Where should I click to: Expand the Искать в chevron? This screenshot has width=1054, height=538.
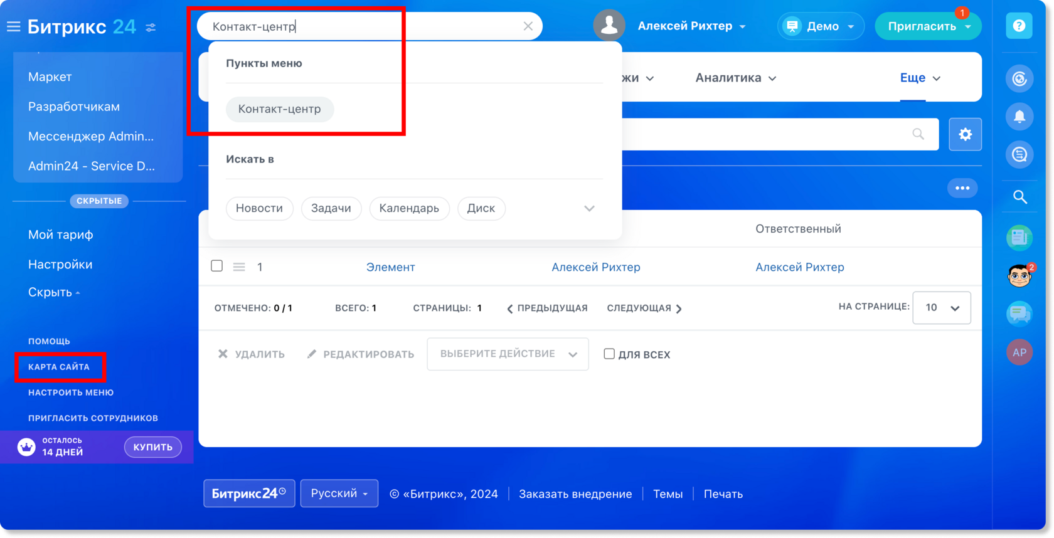coord(589,208)
